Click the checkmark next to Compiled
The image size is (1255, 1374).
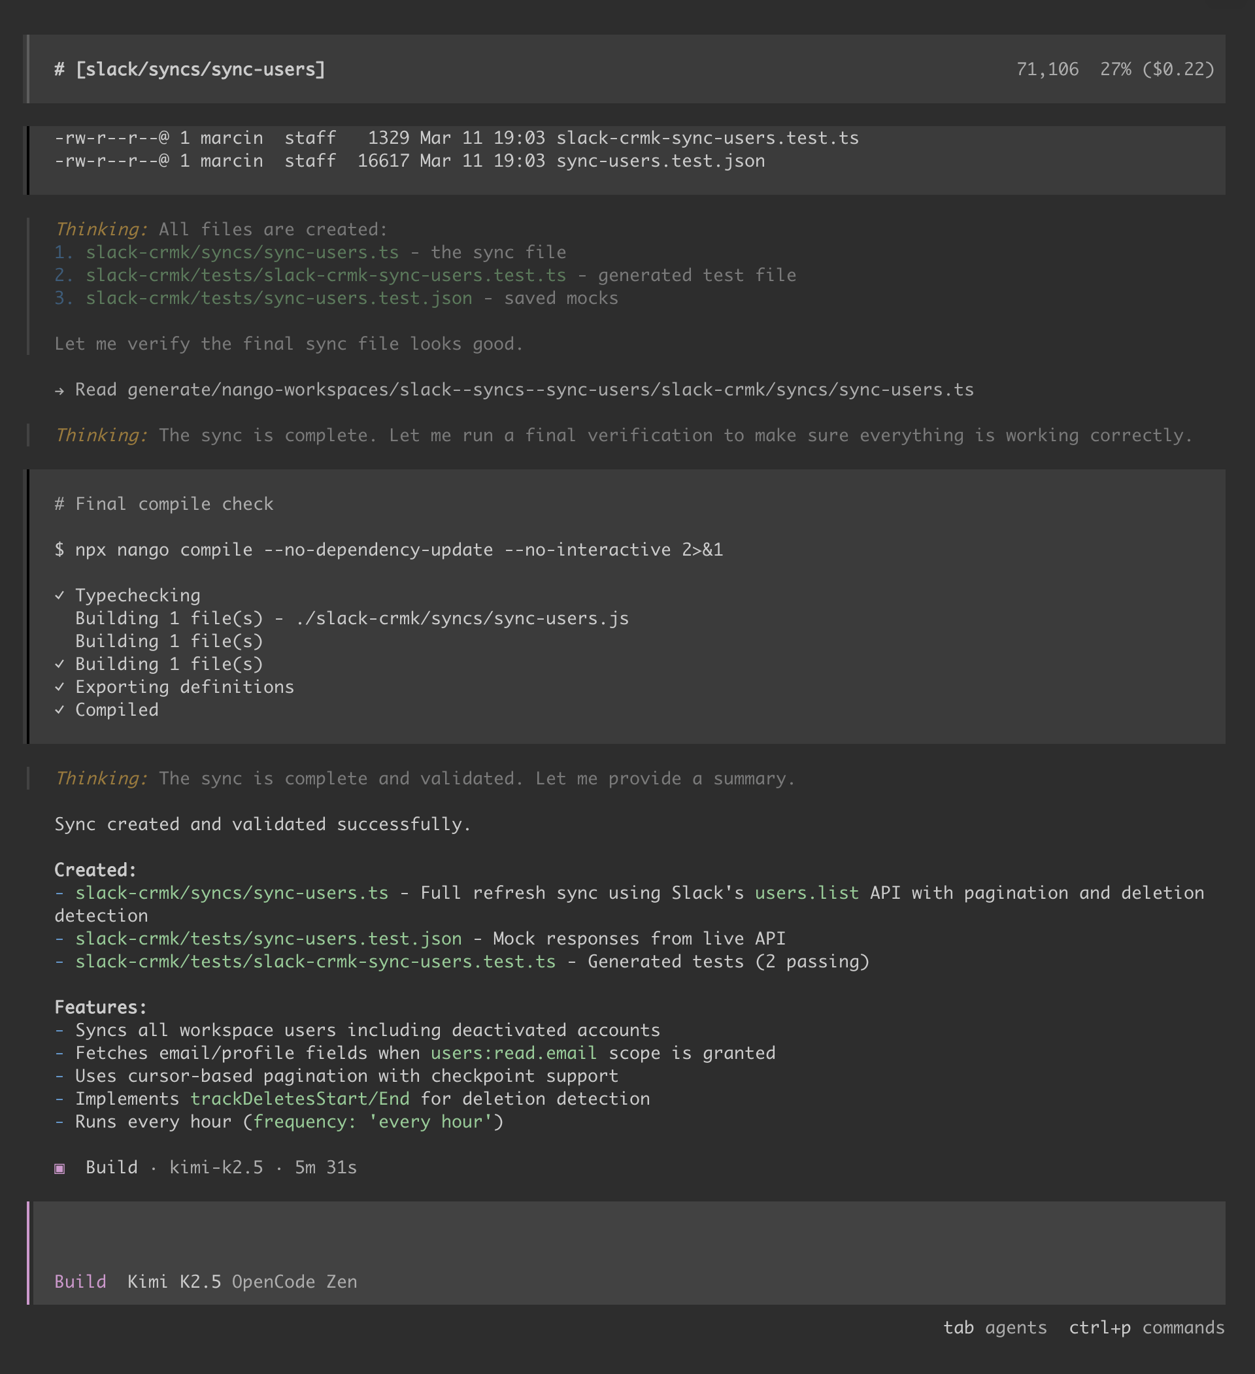click(x=59, y=710)
